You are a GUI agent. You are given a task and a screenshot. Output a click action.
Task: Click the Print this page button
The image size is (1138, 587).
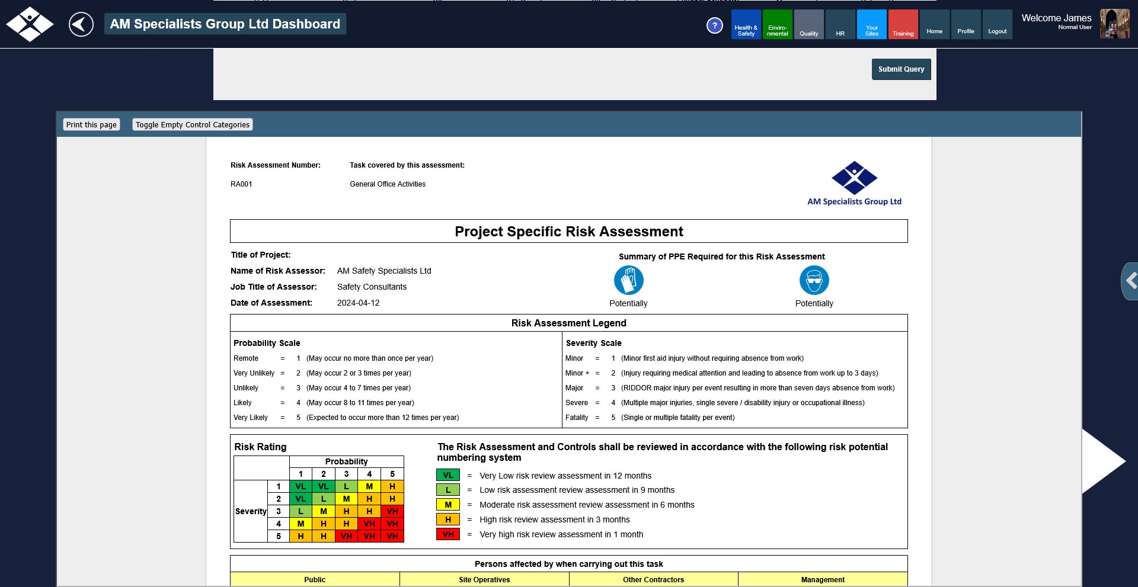(x=91, y=124)
